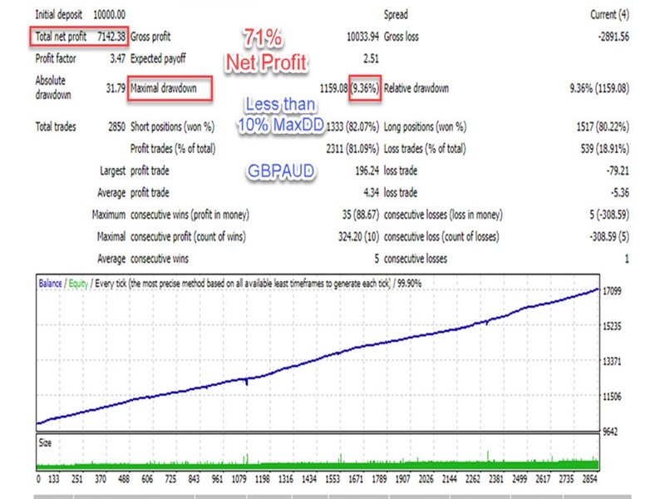Select consecutive profit value 324.20 (10)
Viewport: 665px width, 499px height.
tap(358, 237)
